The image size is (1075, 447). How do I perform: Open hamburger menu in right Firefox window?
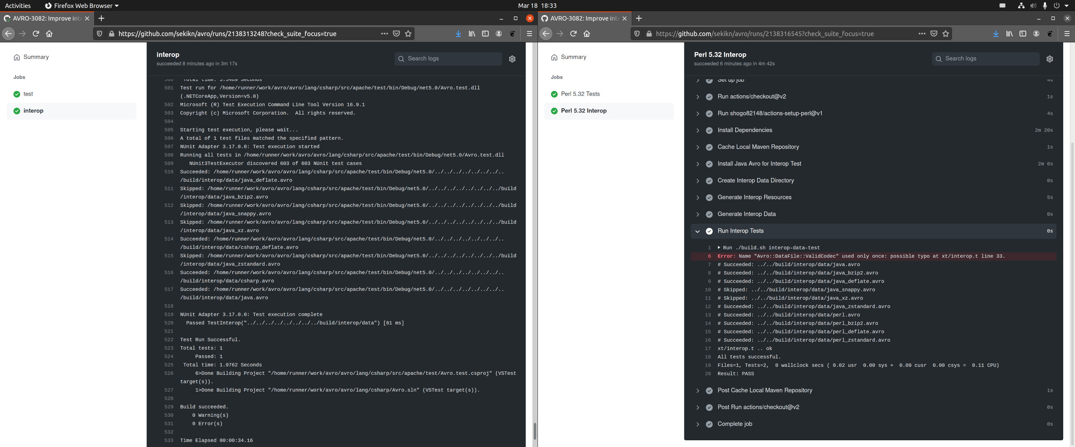1067,34
